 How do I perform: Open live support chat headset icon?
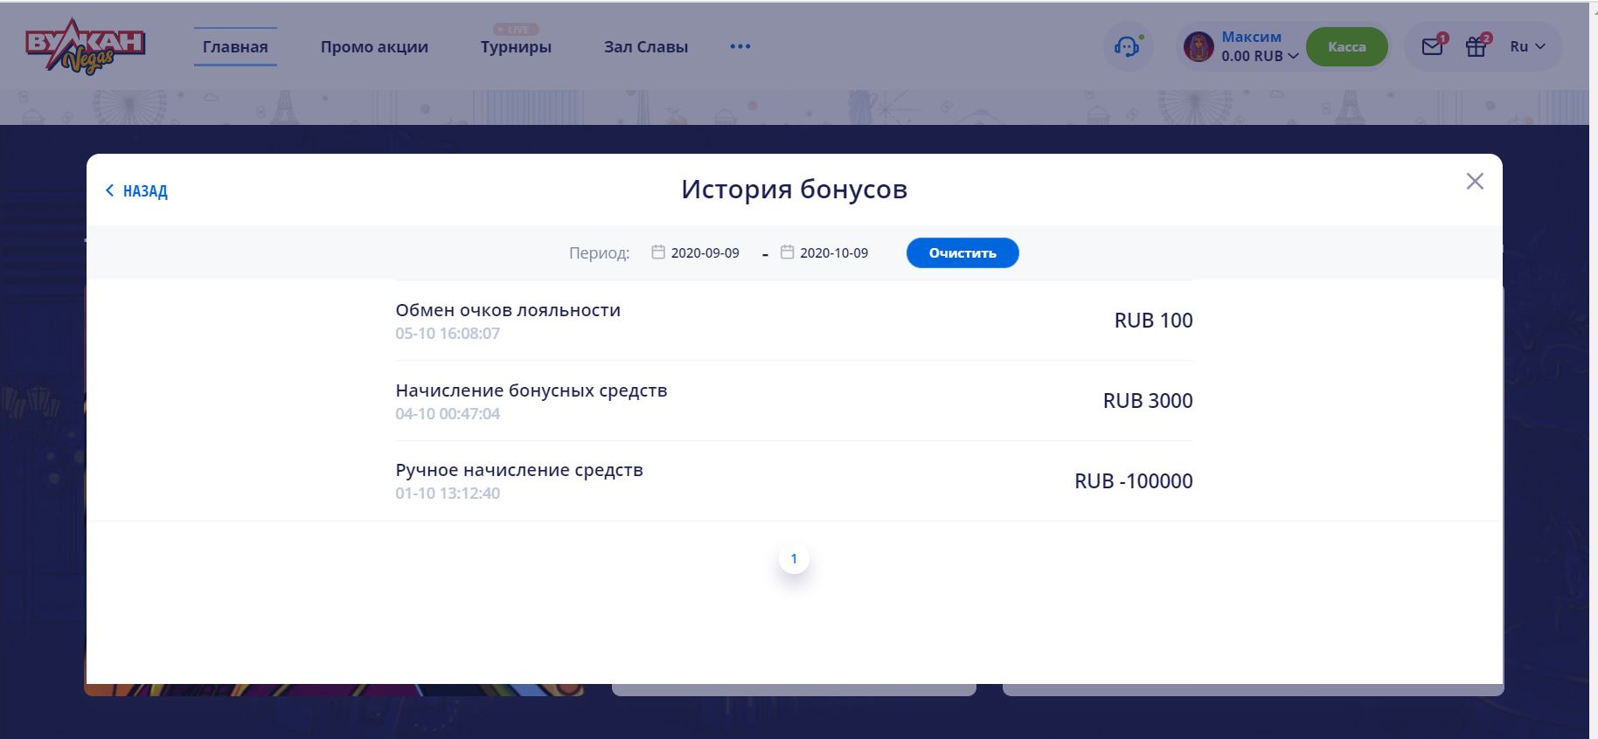click(1127, 46)
